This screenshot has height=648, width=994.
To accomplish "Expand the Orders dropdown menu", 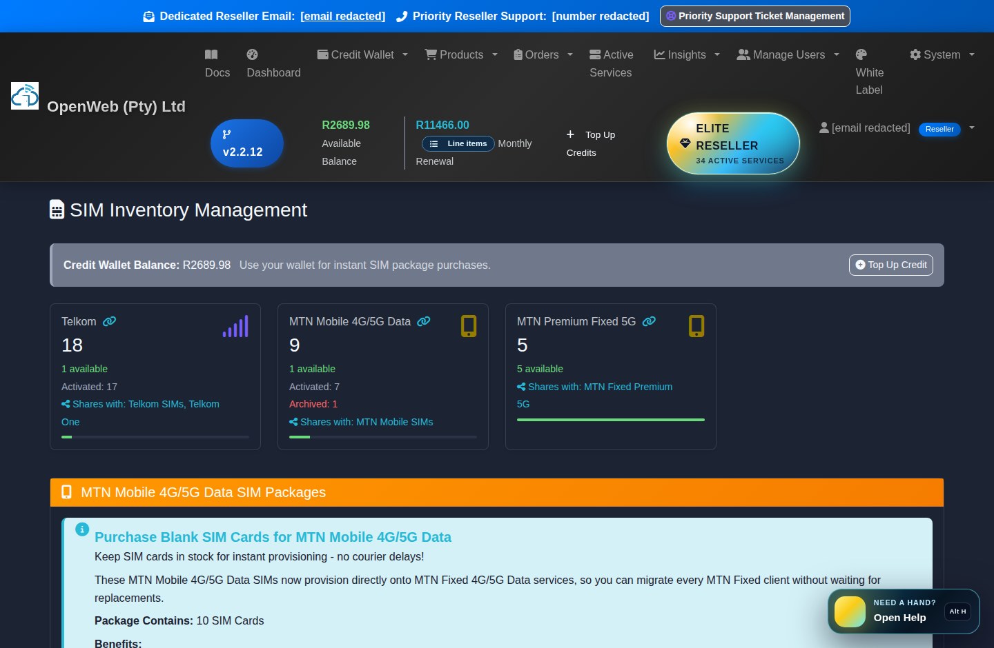I will tap(570, 54).
